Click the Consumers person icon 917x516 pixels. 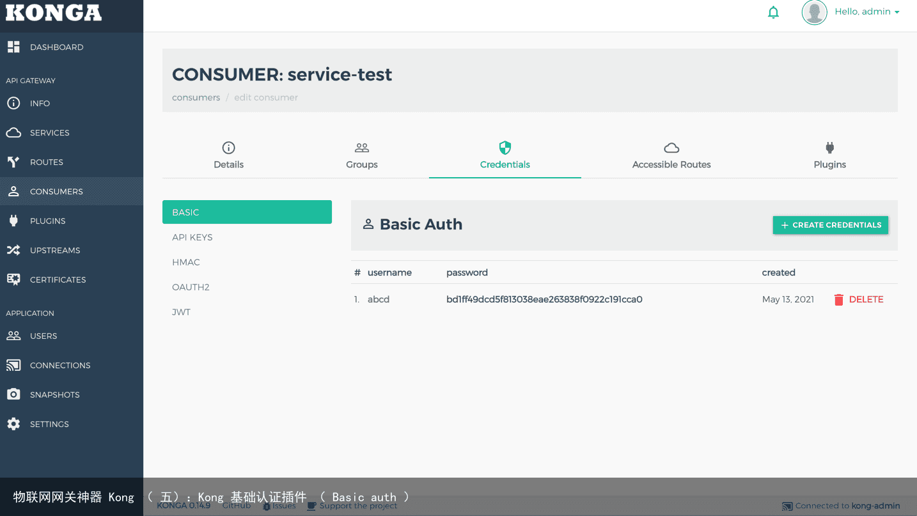point(13,191)
